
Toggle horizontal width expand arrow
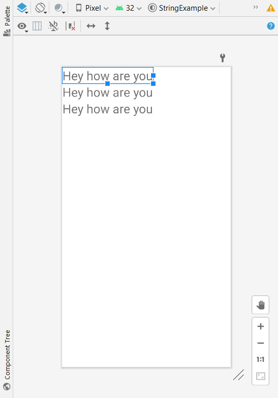(x=91, y=26)
